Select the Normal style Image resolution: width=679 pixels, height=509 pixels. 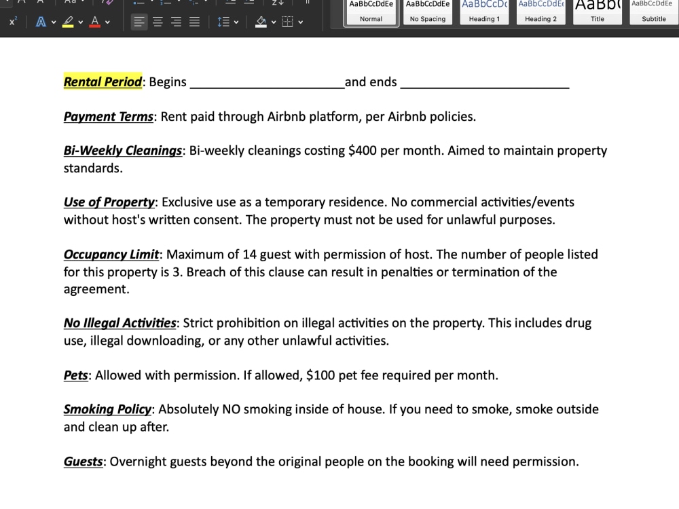tap(371, 12)
